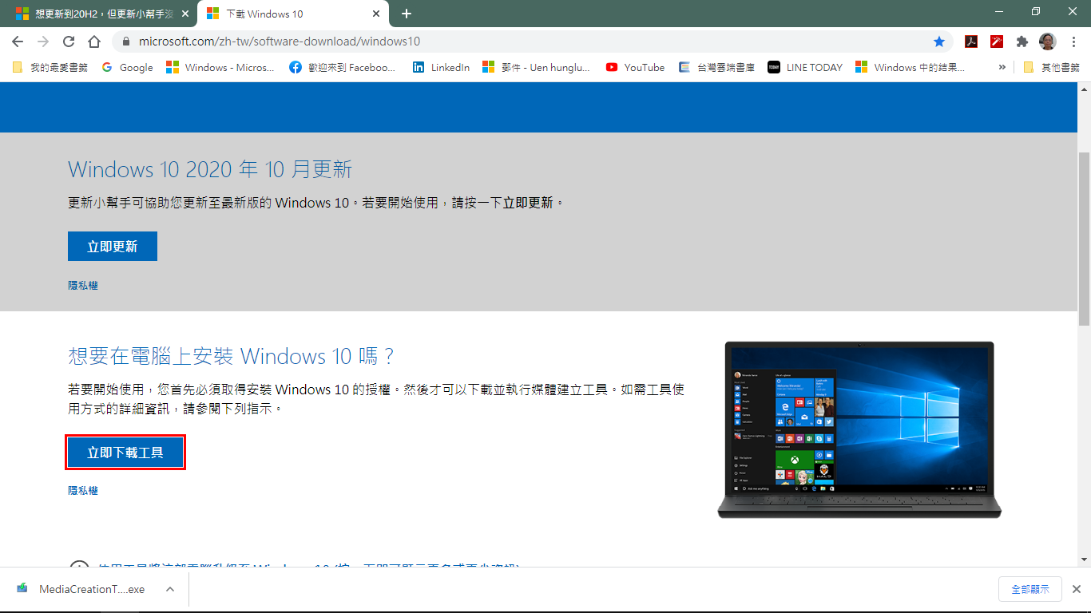Close the 想更新到20H2 tab
Screen dimensions: 1091x613
185,14
